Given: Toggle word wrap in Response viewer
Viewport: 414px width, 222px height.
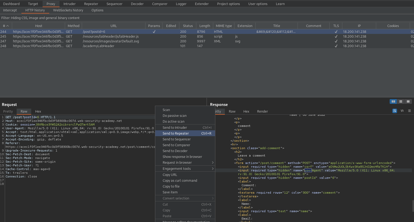Looking at the screenshot, I should [x=395, y=111].
